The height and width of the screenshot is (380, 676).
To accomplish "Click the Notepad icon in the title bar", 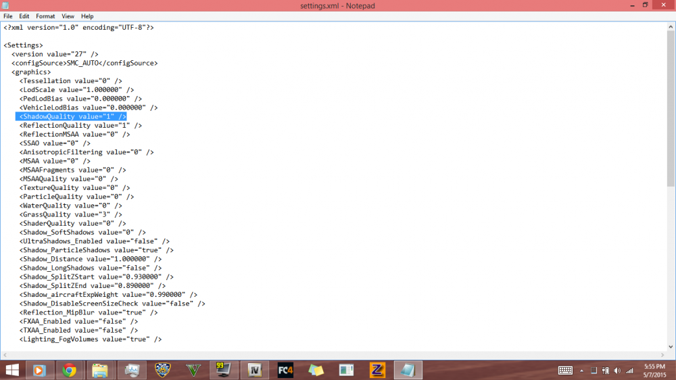I will (5, 5).
